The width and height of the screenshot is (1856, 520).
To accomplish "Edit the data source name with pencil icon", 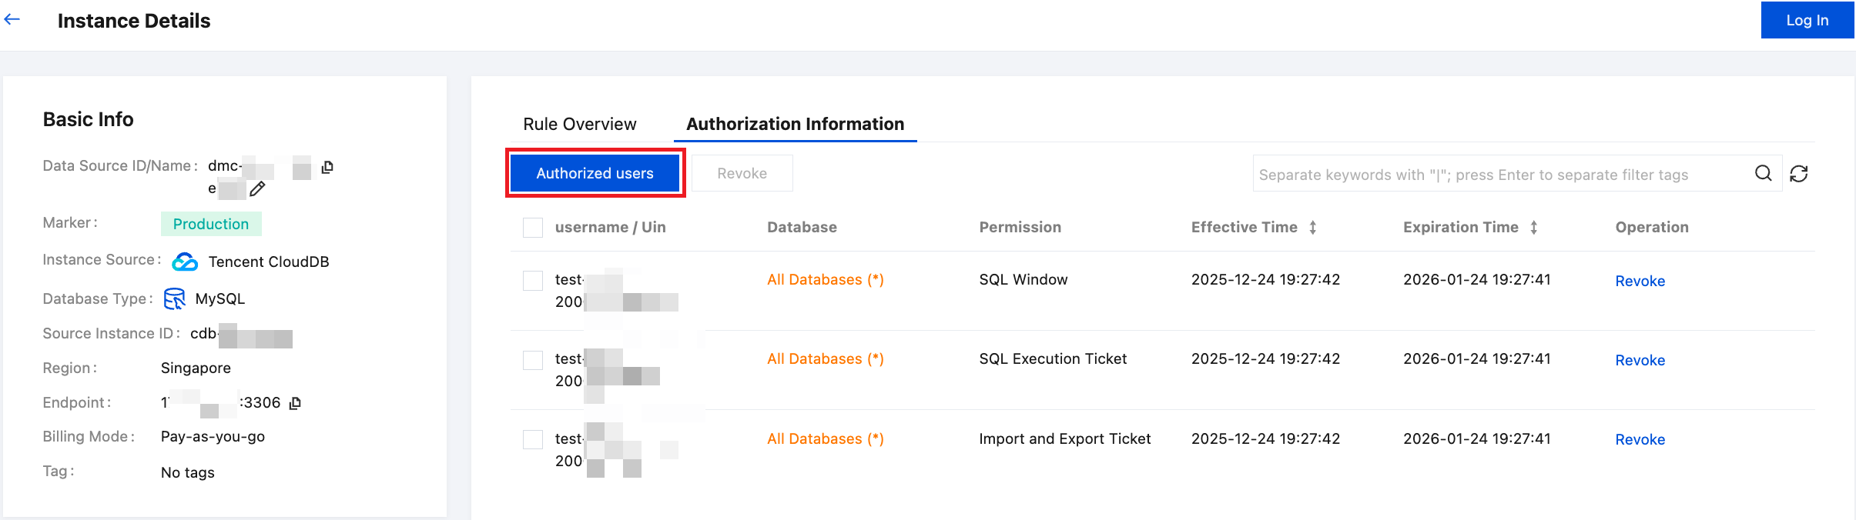I will point(257,188).
